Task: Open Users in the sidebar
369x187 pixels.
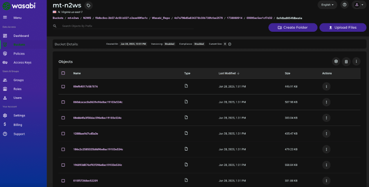Action: [x=17, y=98]
